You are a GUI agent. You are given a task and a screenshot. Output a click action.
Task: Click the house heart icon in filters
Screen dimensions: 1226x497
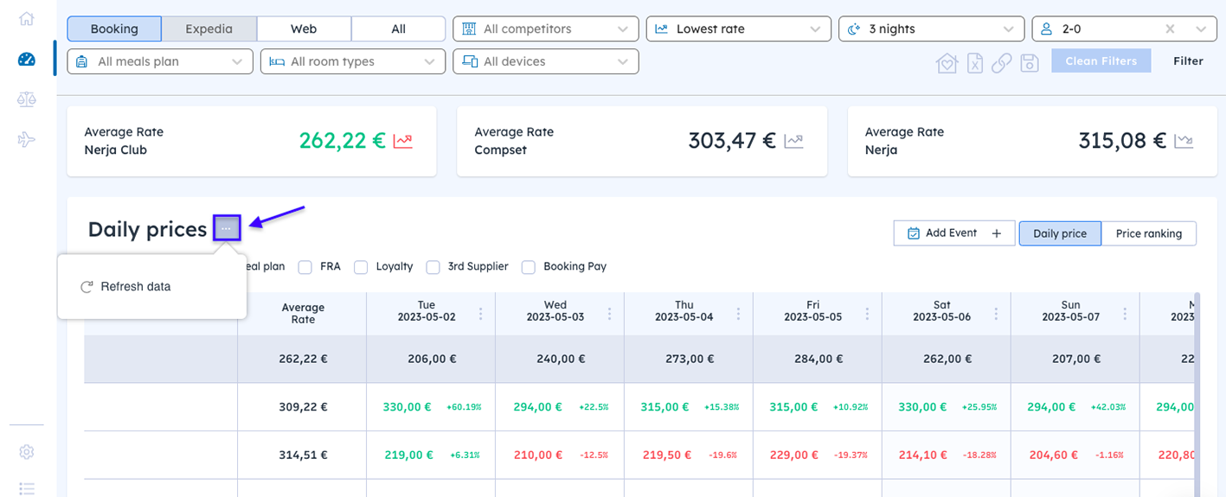(x=947, y=62)
